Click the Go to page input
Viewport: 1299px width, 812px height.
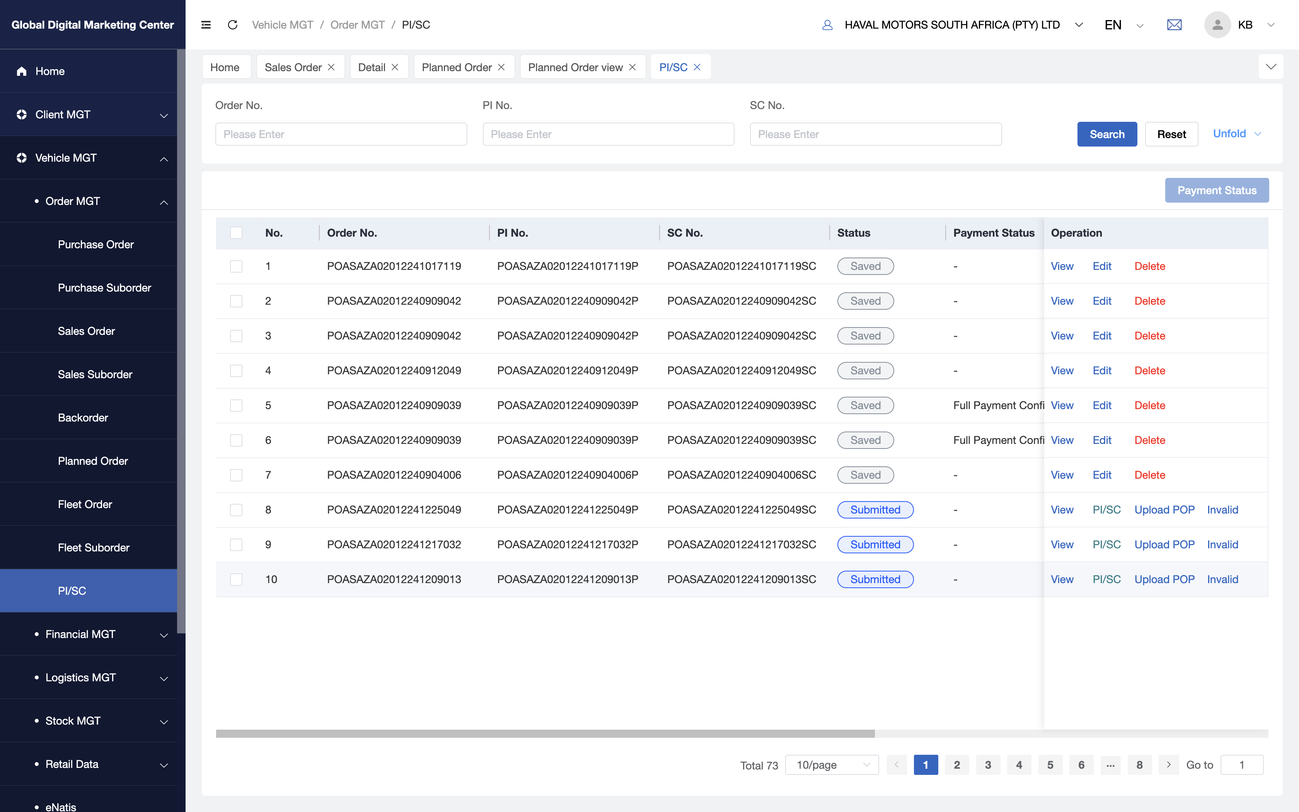(1241, 765)
